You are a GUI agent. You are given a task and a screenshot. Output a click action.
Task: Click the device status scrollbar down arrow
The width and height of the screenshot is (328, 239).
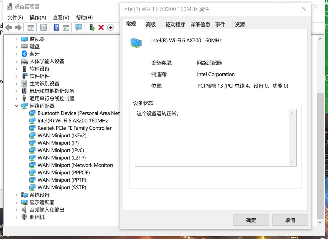pyautogui.click(x=292, y=162)
